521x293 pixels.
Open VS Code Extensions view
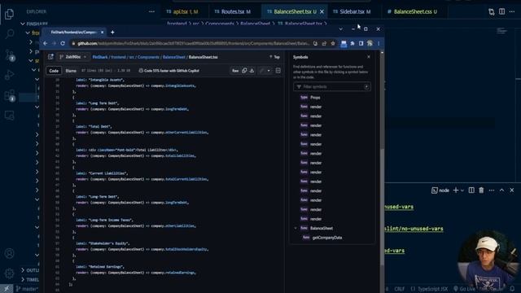coord(10,96)
